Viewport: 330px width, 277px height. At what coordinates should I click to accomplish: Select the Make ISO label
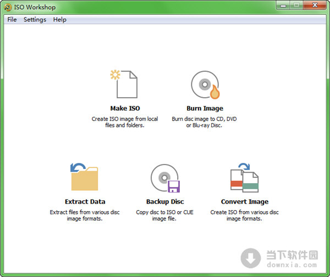pyautogui.click(x=125, y=108)
